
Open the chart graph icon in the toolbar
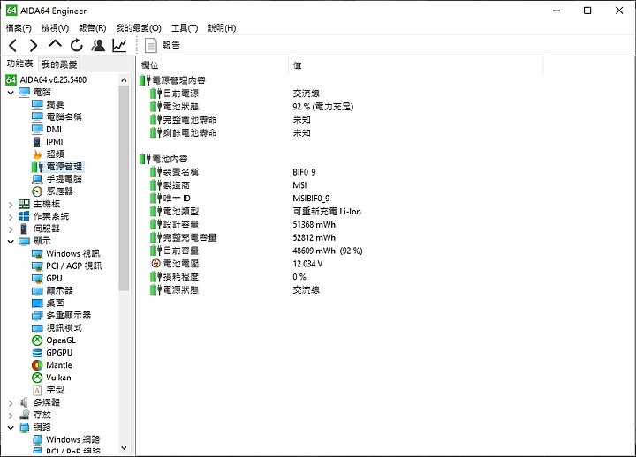pos(119,45)
